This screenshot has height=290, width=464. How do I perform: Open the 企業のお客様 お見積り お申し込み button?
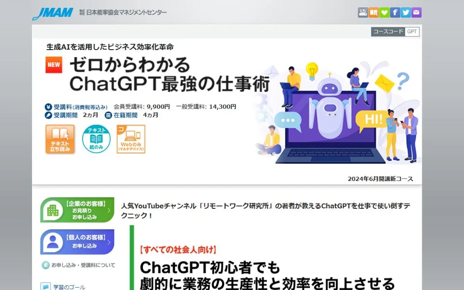click(77, 210)
